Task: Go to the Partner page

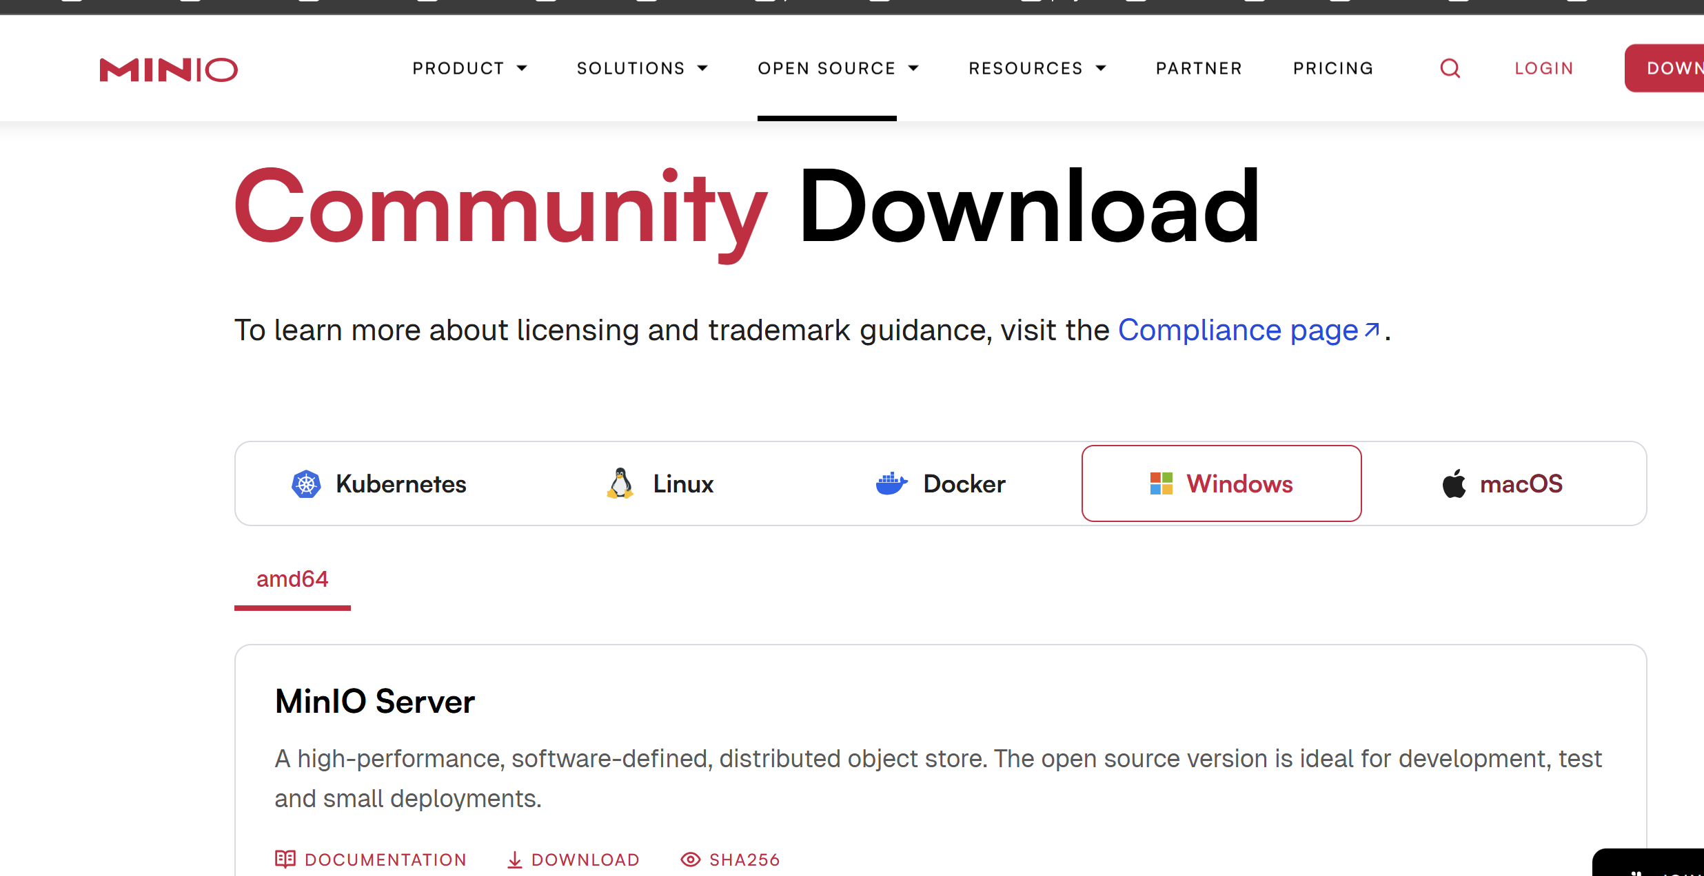Action: (x=1199, y=68)
